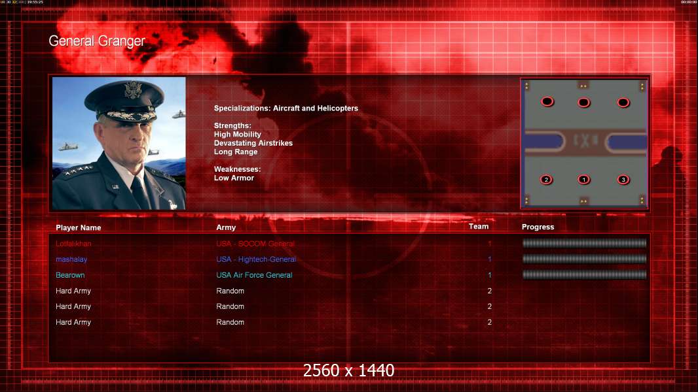
Task: Click the empty start slot opposite position 3
Action: point(623,103)
